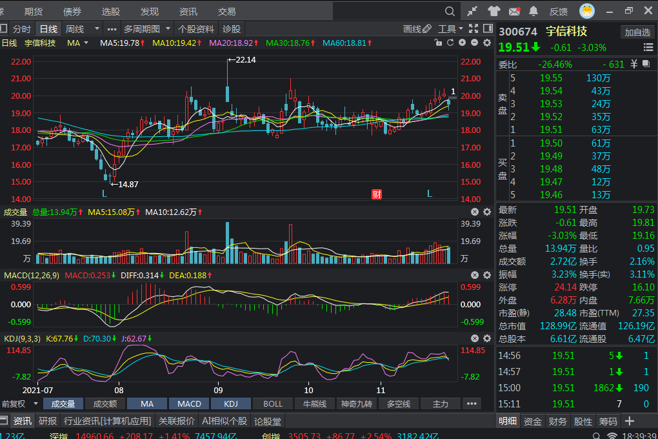Click the chart lock icon
The width and height of the screenshot is (658, 439).
(x=438, y=43)
